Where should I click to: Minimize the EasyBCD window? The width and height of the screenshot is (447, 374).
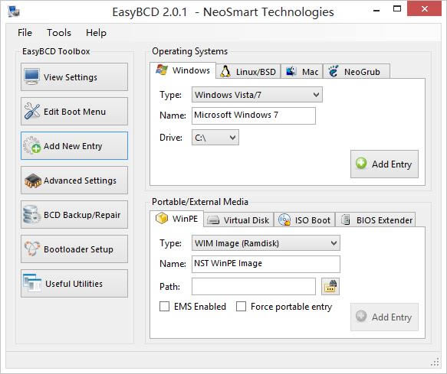point(376,11)
